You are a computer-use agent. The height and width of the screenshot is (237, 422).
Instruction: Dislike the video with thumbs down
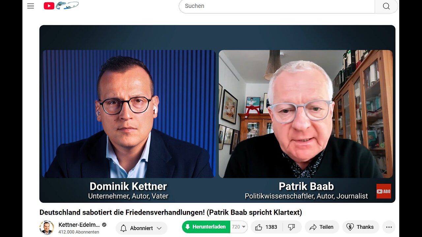[291, 227]
